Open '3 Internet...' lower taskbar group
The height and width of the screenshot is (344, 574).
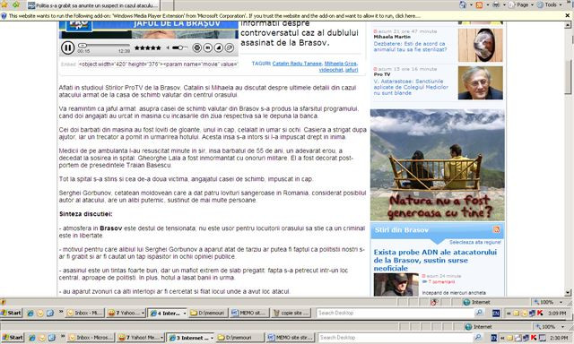tap(190, 338)
